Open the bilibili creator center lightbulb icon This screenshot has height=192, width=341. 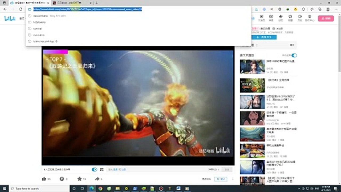[x=310, y=18]
